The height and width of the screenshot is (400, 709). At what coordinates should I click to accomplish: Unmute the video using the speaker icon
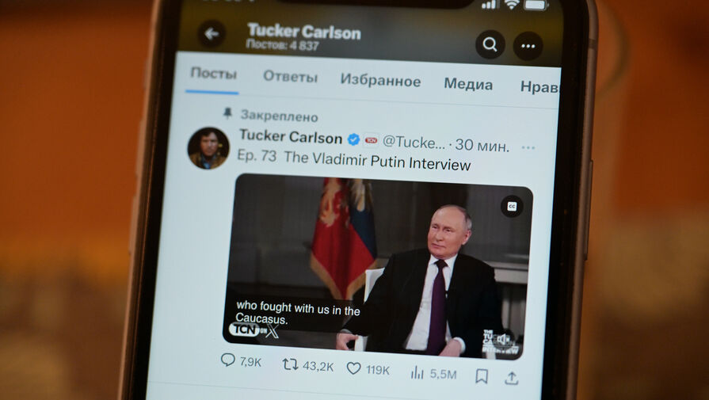[x=503, y=340]
